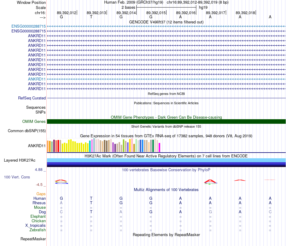Click 'Basewise Conservation by PhyloP' title

(166, 170)
